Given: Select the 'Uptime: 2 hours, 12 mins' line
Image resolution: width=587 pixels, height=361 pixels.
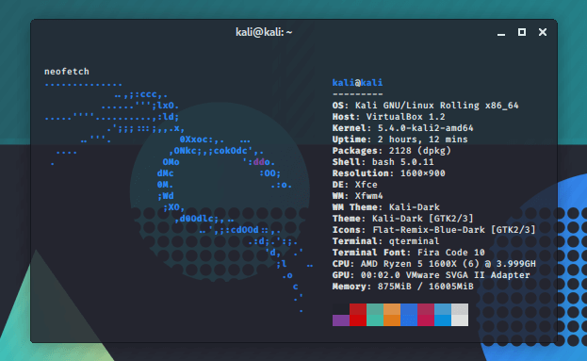Looking at the screenshot, I should (x=399, y=139).
